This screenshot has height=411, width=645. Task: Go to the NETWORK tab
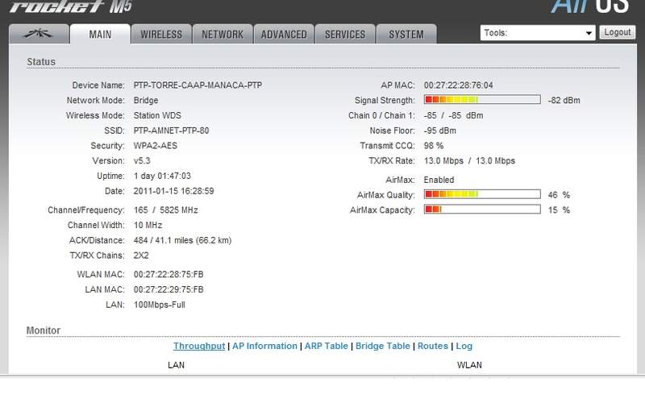(222, 34)
